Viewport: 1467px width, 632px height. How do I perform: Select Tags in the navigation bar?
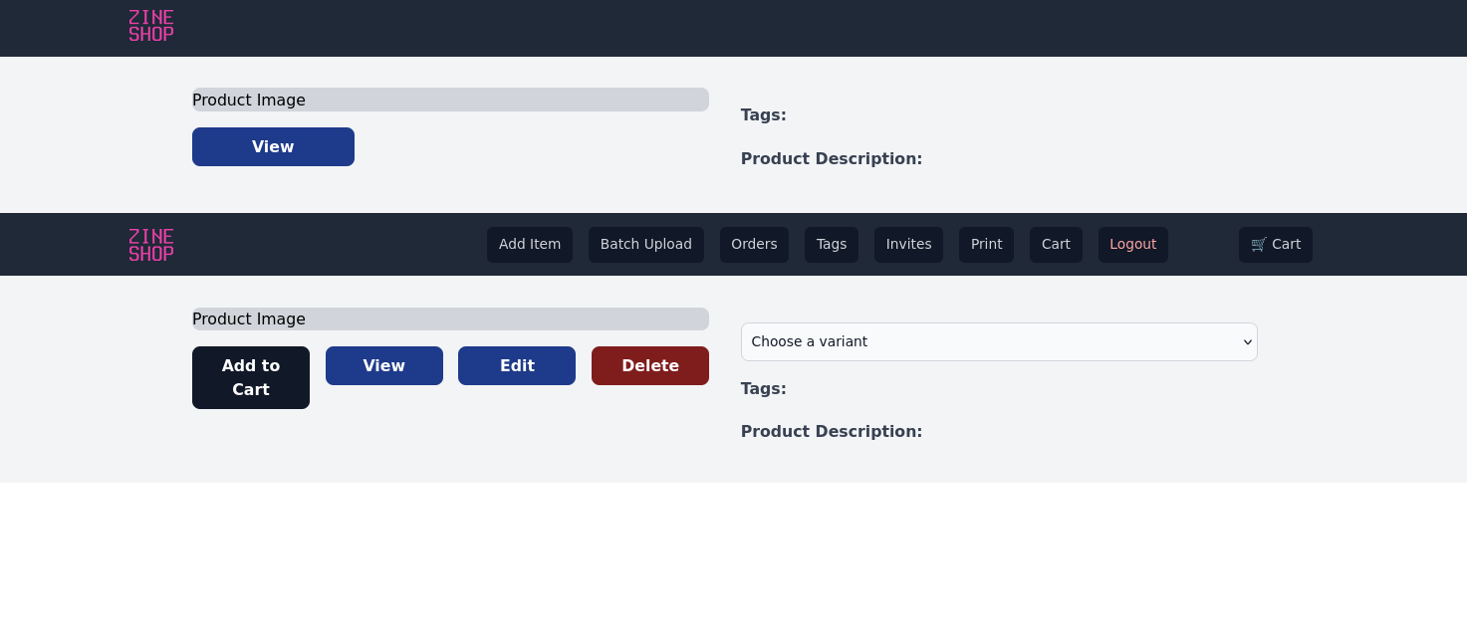[831, 245]
